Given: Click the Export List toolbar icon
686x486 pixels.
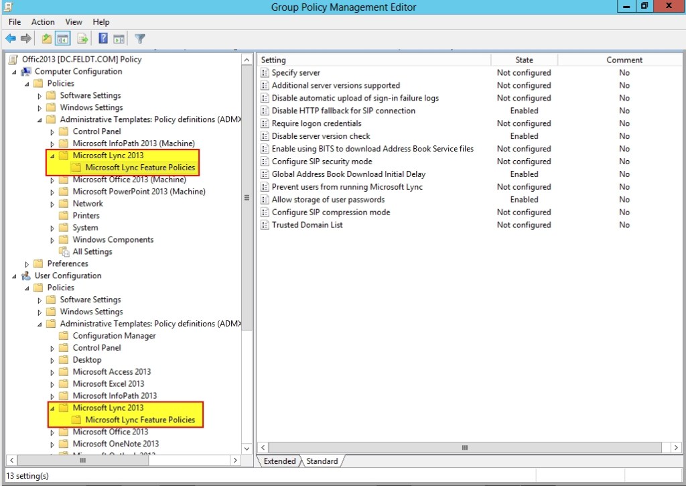Looking at the screenshot, I should 82,39.
